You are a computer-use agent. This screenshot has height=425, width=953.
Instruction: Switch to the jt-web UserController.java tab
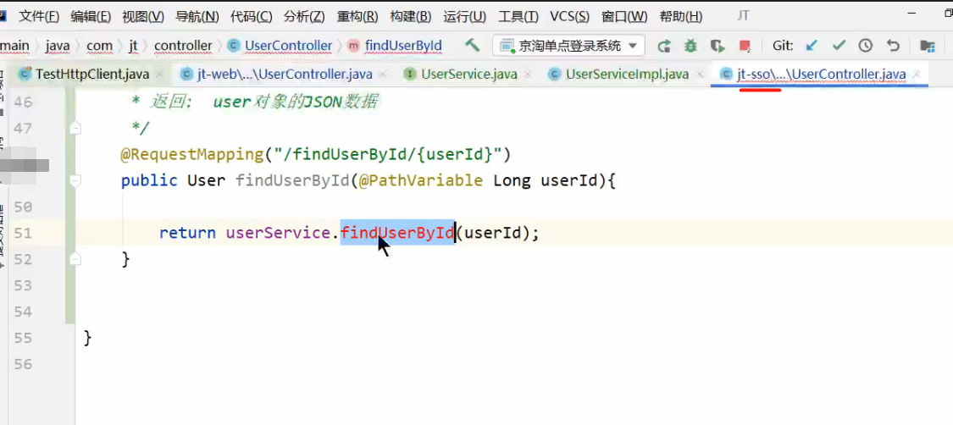click(285, 74)
